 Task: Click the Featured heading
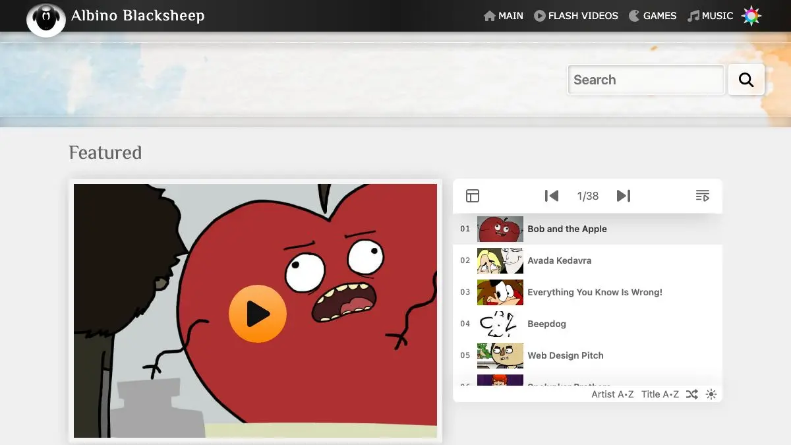105,153
